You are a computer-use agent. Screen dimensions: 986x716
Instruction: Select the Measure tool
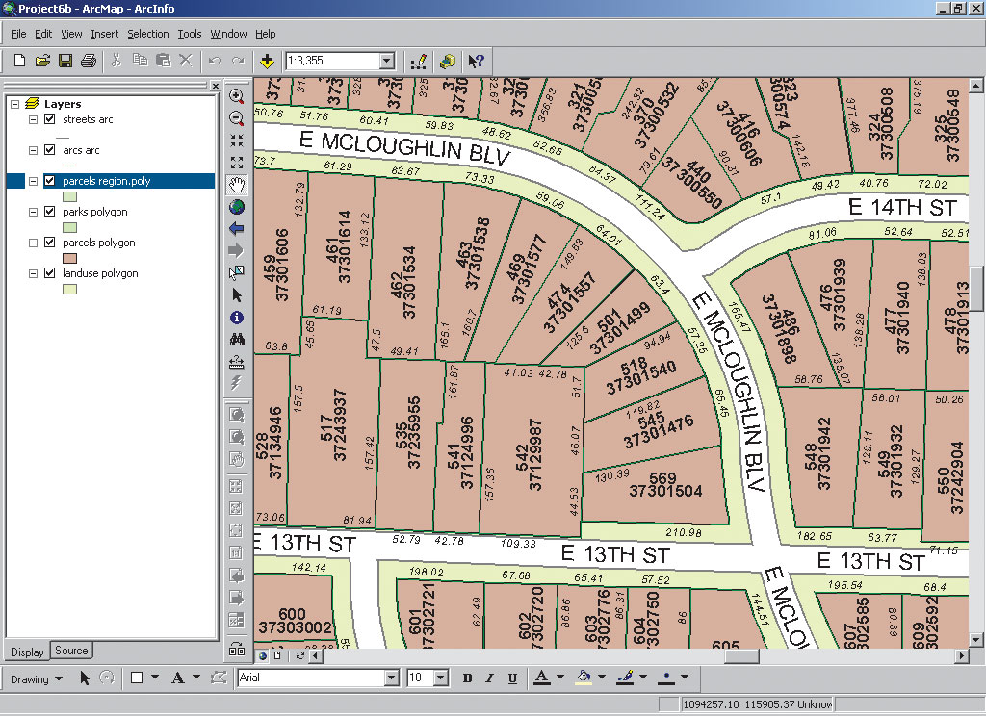(x=237, y=362)
